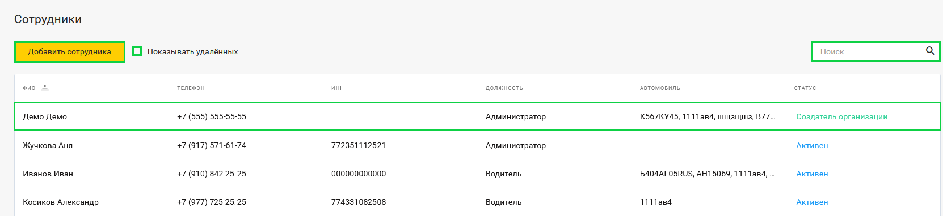Click the АВТОМОБИЛЬ column header
943x216 pixels.
pos(660,88)
